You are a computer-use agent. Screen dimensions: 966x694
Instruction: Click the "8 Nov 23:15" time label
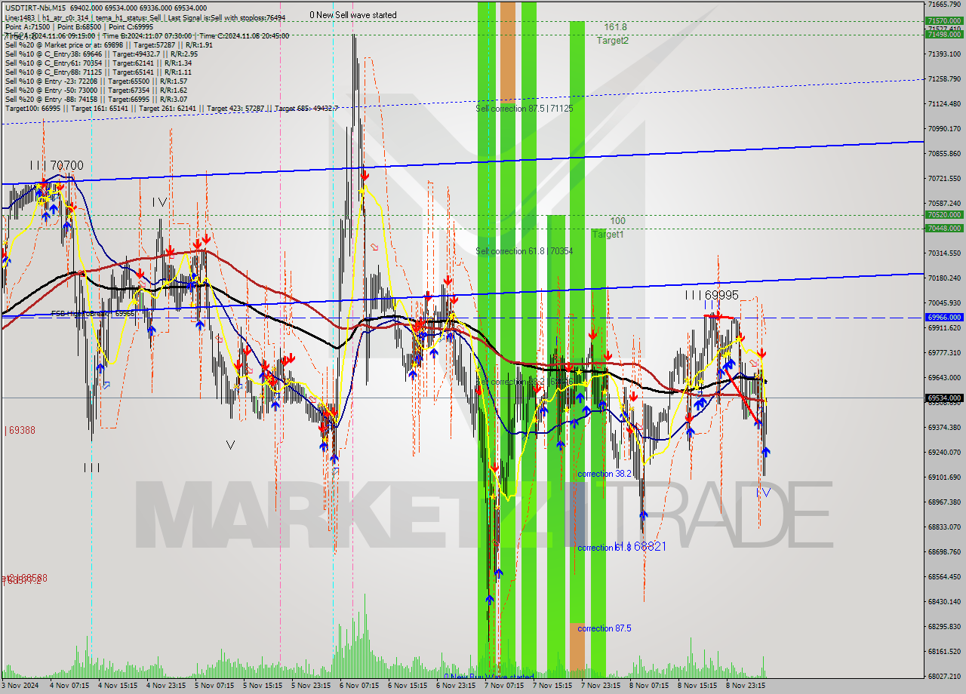click(746, 686)
